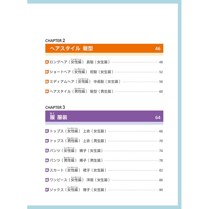The width and height of the screenshot is (209, 209).
Task: Click the orange 02 badge beside ショートヘア
Action: click(47, 72)
